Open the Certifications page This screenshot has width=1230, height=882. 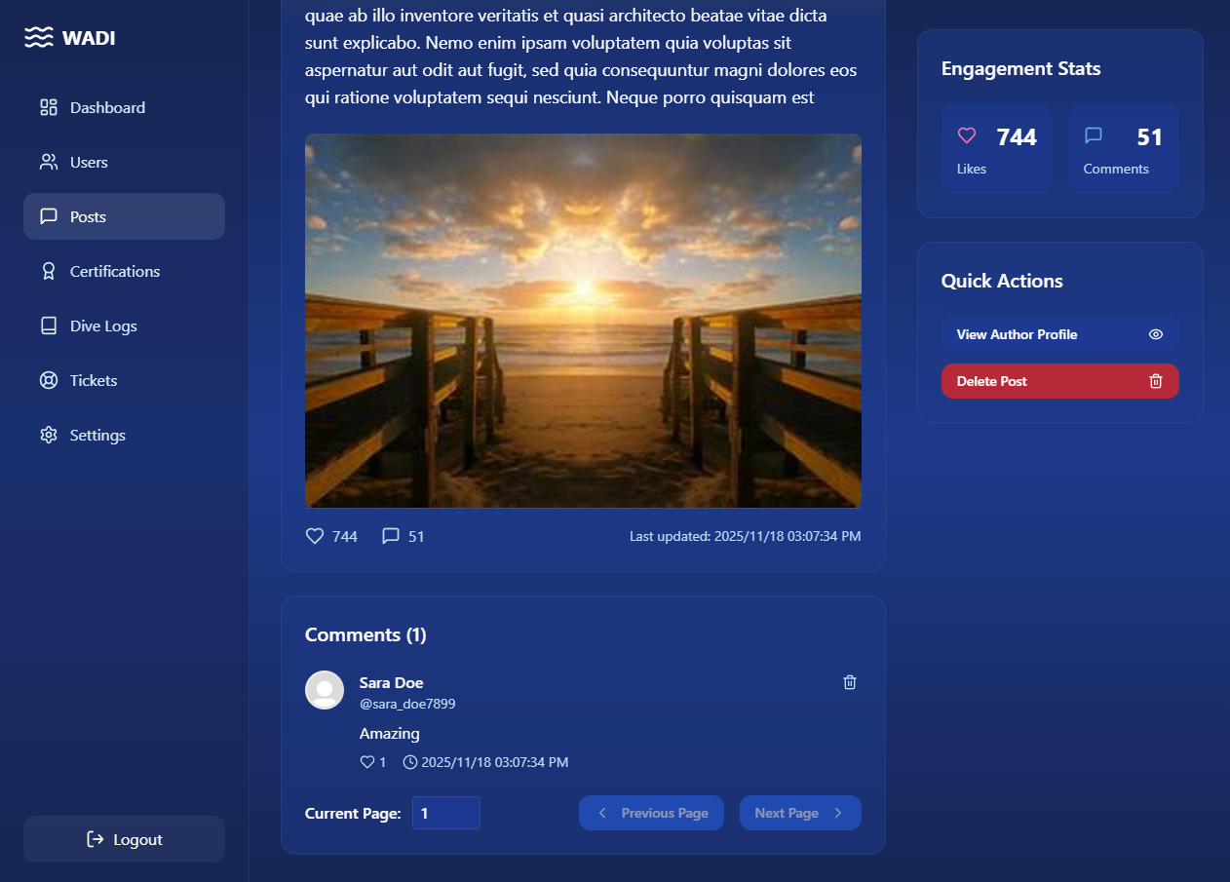coord(114,271)
